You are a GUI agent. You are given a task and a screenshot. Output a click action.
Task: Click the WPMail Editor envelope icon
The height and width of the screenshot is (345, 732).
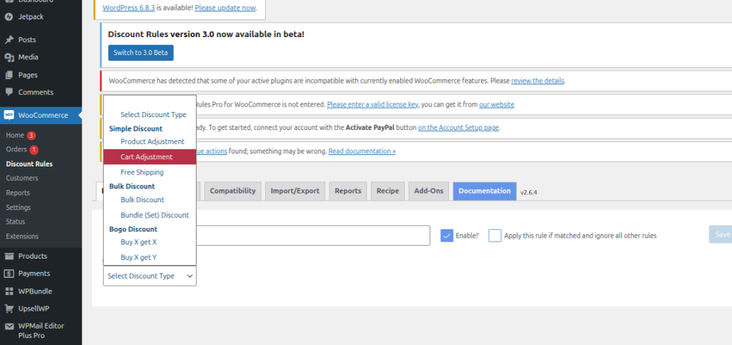[x=9, y=326]
